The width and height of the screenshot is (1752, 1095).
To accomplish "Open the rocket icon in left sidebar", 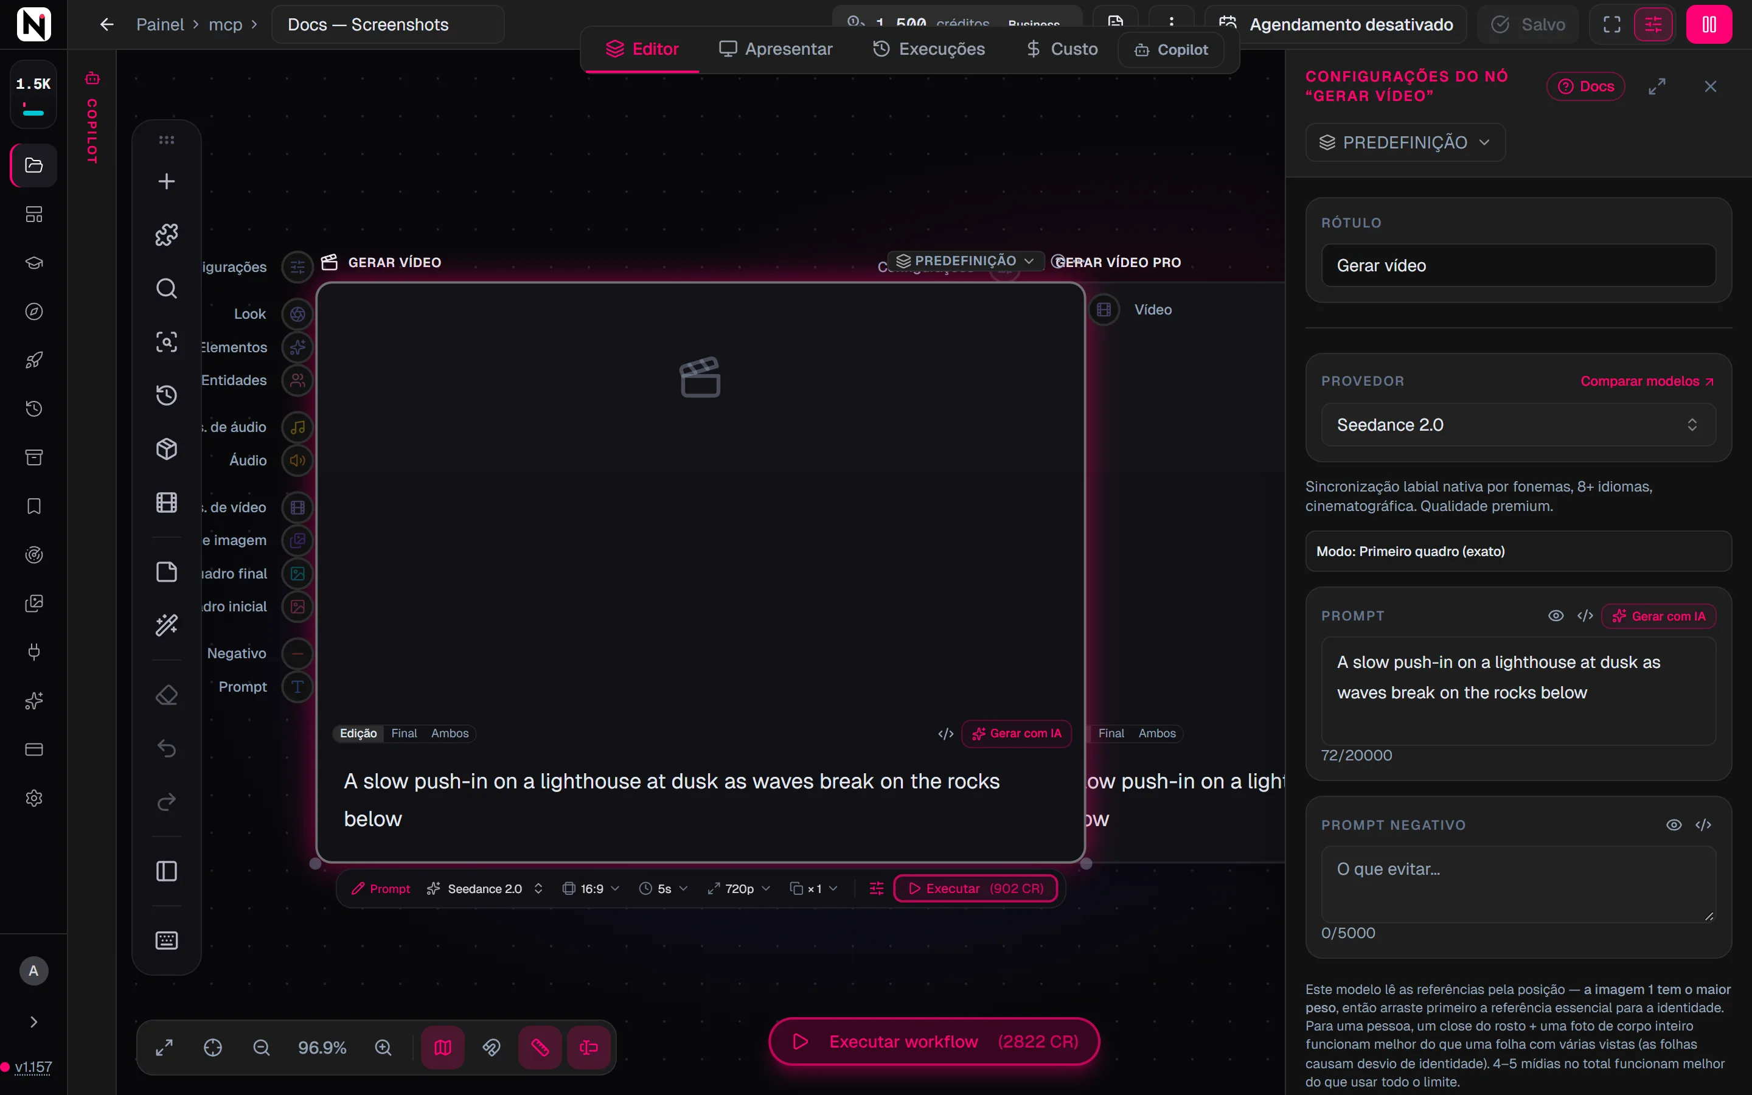I will click(34, 360).
